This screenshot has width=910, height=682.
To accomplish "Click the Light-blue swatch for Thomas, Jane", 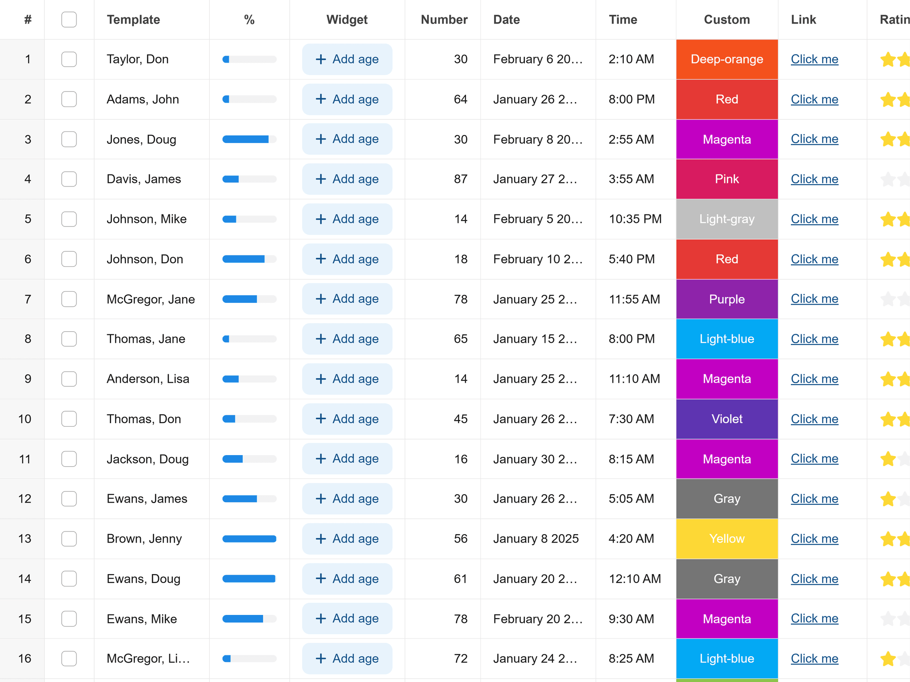I will [727, 339].
